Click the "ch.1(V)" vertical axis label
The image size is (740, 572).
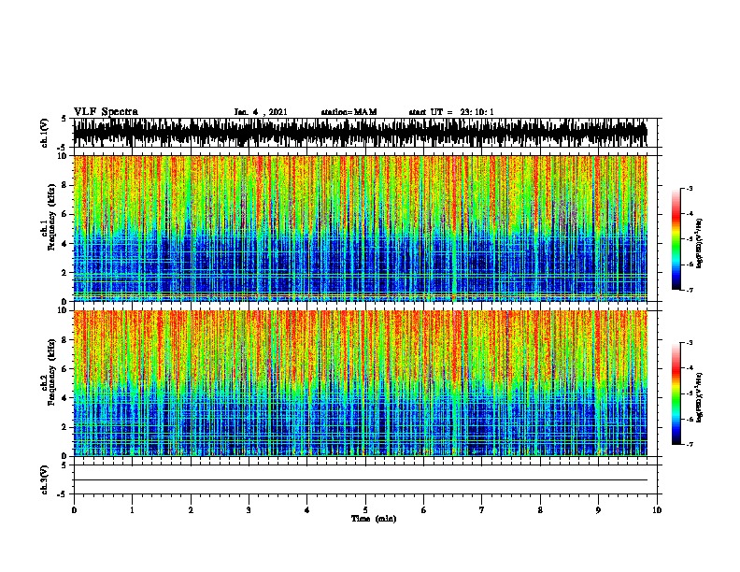[45, 133]
